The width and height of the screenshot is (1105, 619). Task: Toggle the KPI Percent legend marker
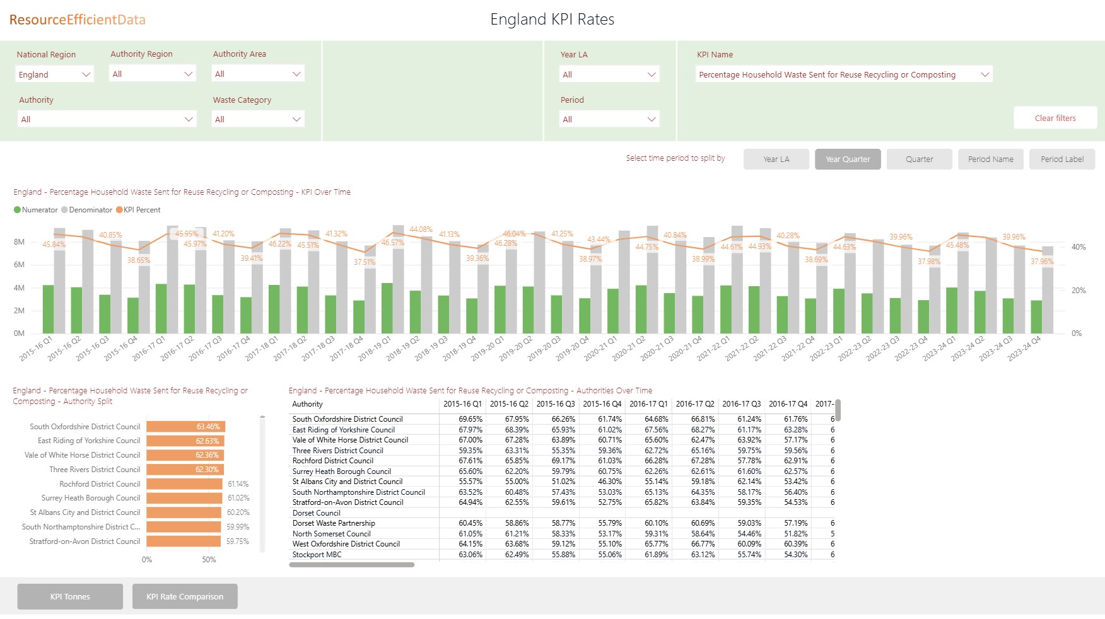[119, 210]
